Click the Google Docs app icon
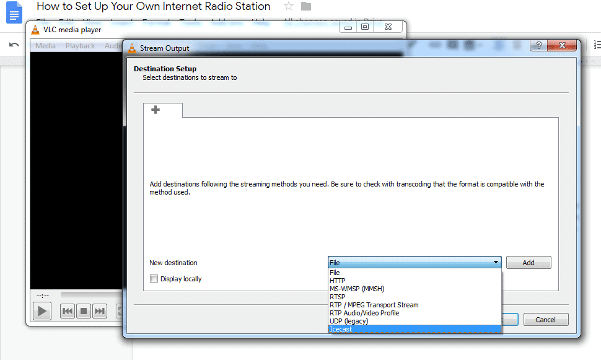Screen dimensions: 601x360 coord(13,12)
